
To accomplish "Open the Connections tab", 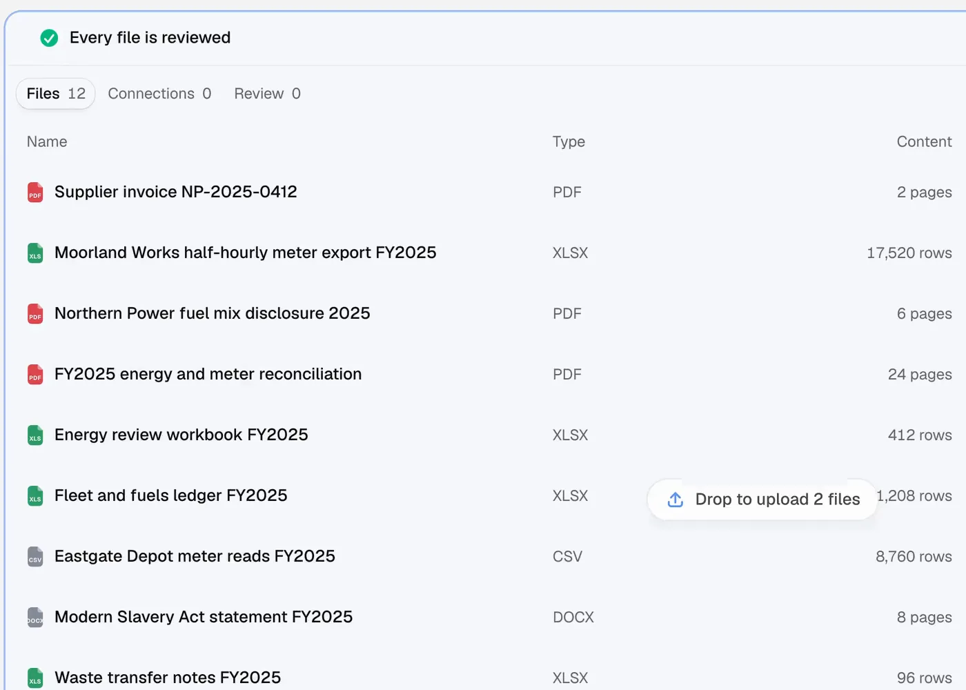I will click(x=159, y=94).
